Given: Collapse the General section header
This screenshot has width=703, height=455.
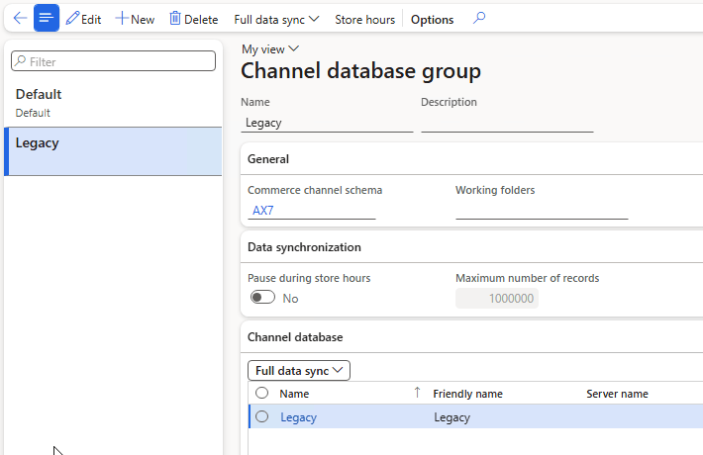Looking at the screenshot, I should [x=268, y=159].
